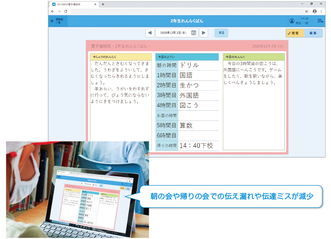Select the 5時間目 算数 row
Image resolution: width=331 pixels, height=239 pixels.
pos(187,126)
